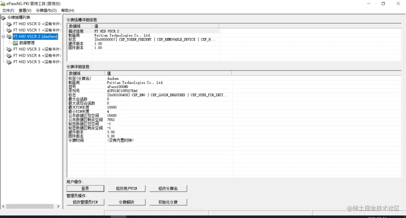Click the 描述信息 row in slot details
This screenshot has height=218, width=406.
(x=143, y=31)
